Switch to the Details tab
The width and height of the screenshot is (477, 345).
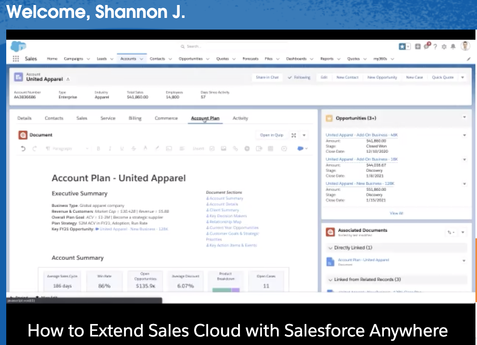[24, 118]
